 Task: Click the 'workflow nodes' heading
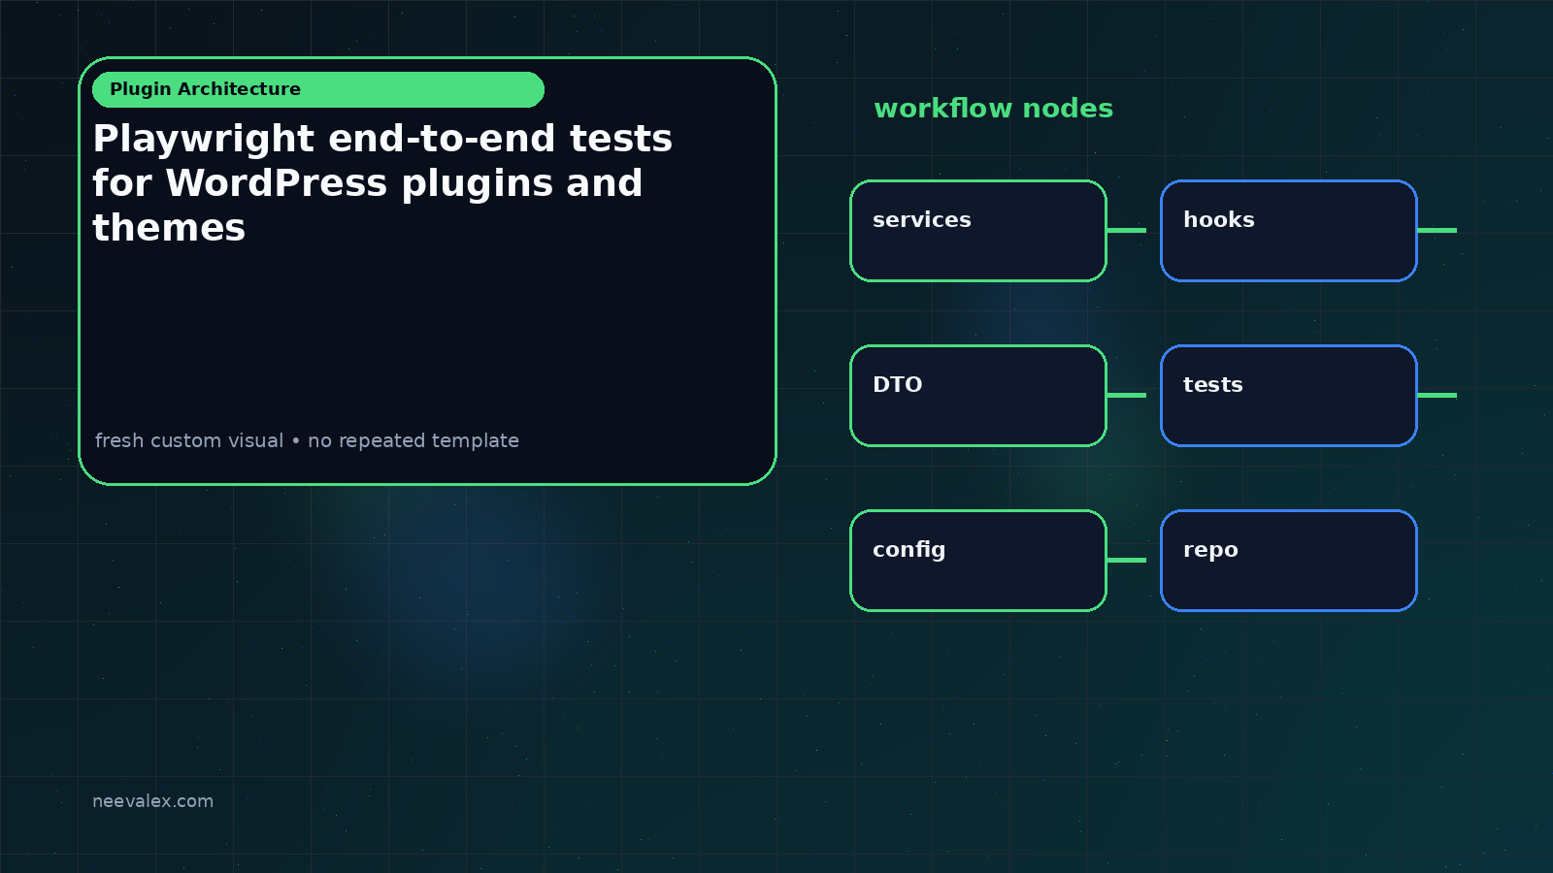tap(993, 109)
